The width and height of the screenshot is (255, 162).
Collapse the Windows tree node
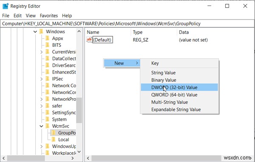[x=35, y=31]
